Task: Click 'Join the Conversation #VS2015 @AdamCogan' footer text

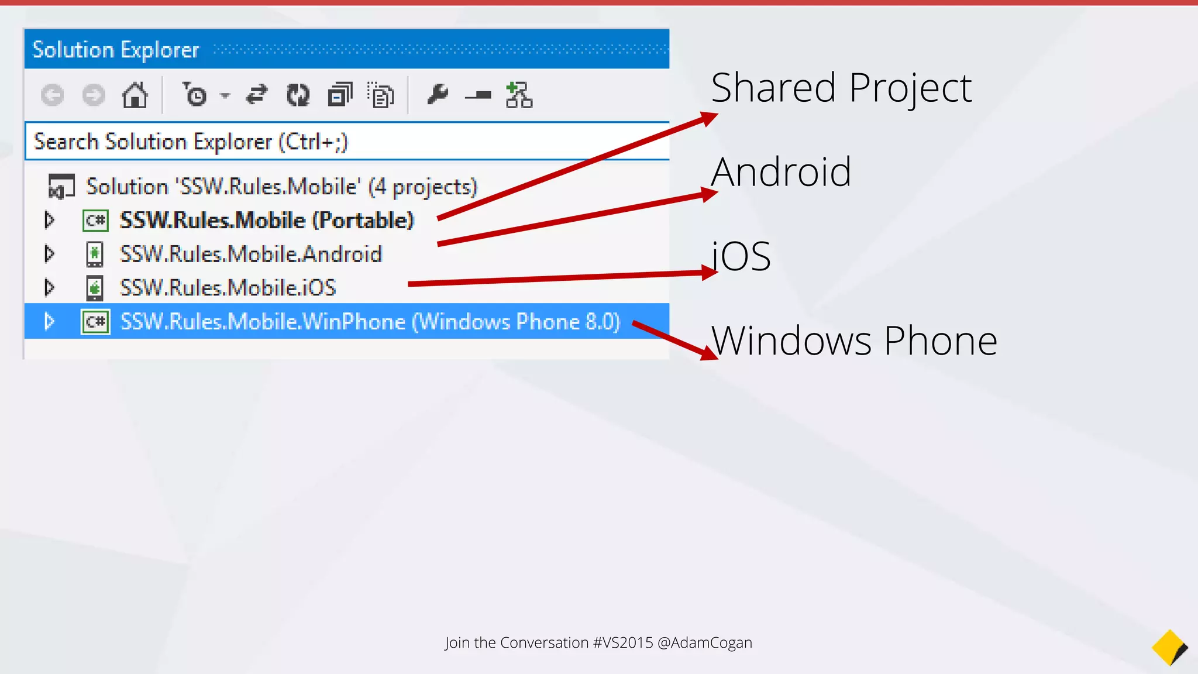Action: [598, 642]
